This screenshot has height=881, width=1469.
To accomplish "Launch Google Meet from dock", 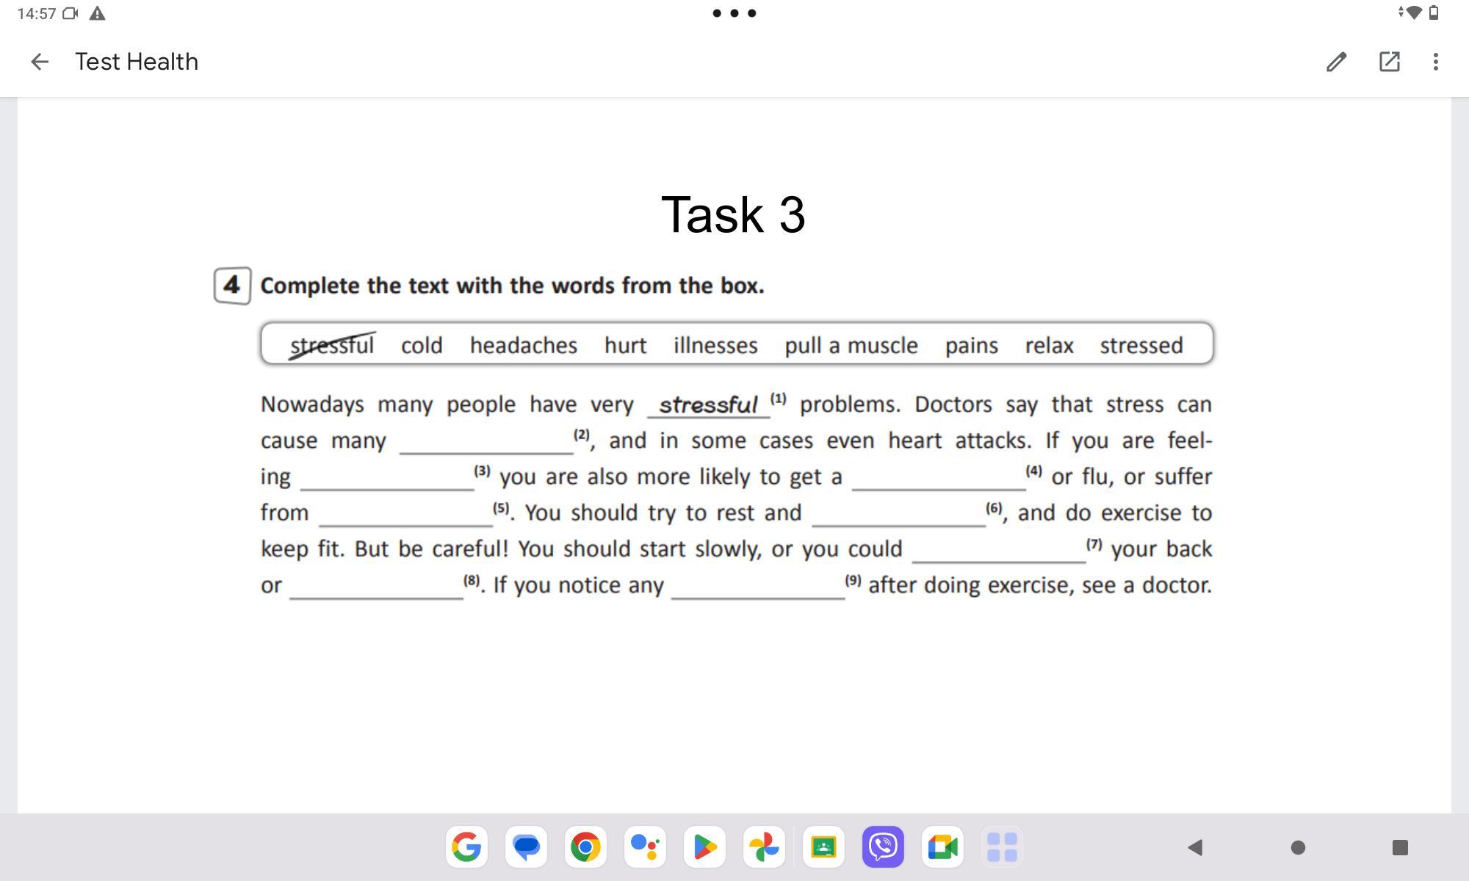I will coord(942,847).
